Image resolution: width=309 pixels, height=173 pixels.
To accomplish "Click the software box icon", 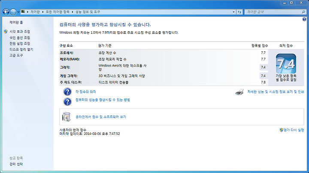I will 66,117.
